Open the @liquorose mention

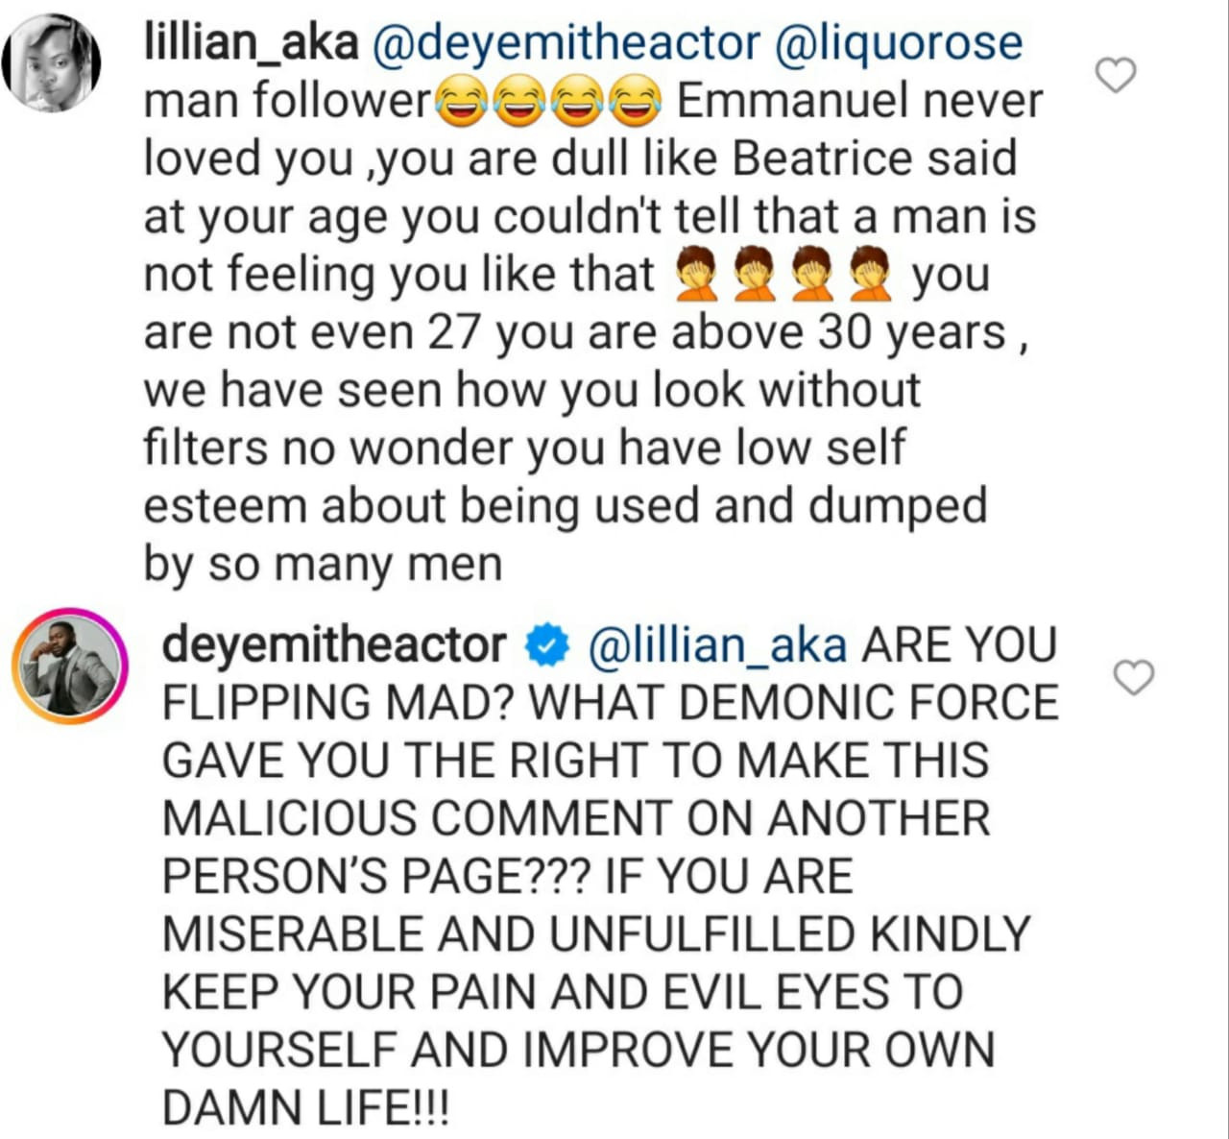(x=898, y=44)
